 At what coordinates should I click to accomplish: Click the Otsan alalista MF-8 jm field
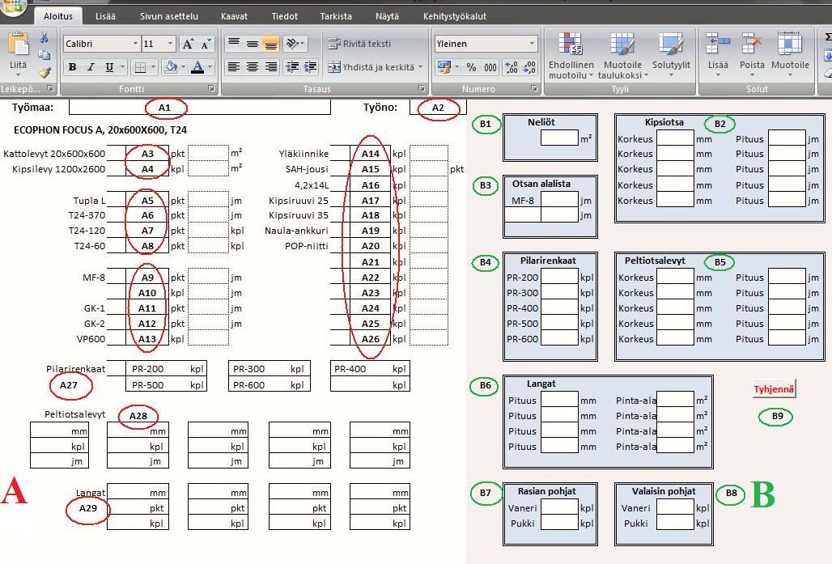click(559, 200)
